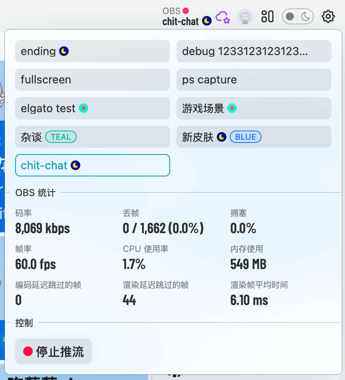Activate the debug scene
Screen dimensions: 345x380
pyautogui.click(x=254, y=51)
